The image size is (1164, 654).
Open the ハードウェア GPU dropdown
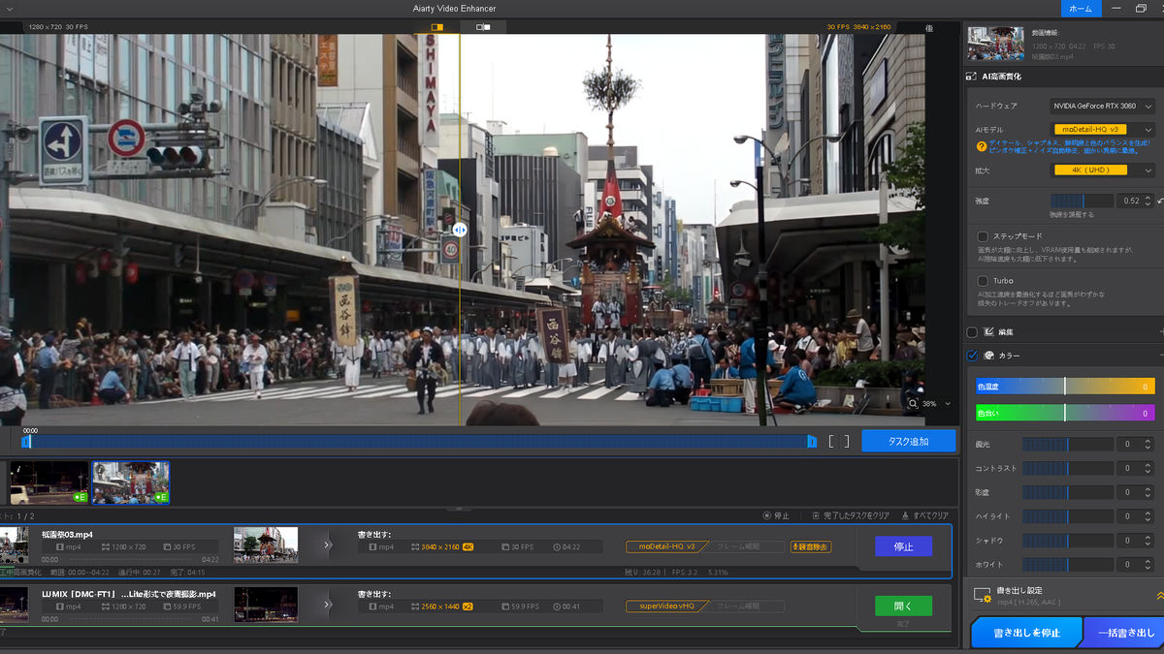(x=1102, y=107)
